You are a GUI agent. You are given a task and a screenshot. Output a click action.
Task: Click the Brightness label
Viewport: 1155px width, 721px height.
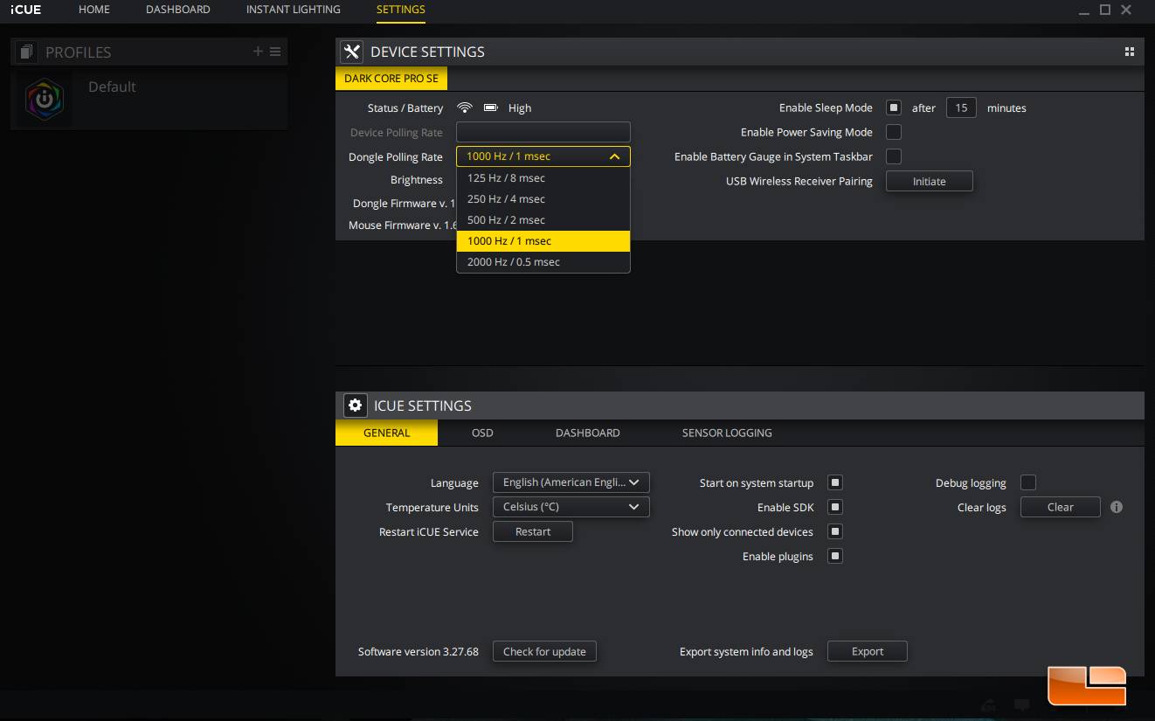pos(417,179)
